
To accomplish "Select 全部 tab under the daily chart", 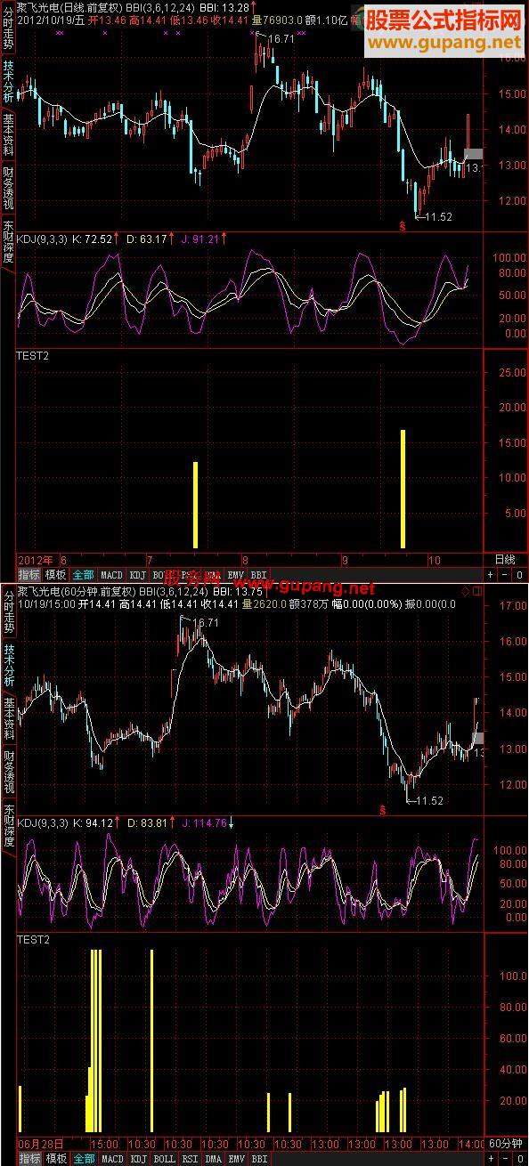I will 84,575.
